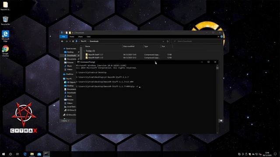This screenshot has width=280, height=157.
Task: Open the Customize Quick Access Toolbar dropdown
Action: pyautogui.click(x=73, y=33)
